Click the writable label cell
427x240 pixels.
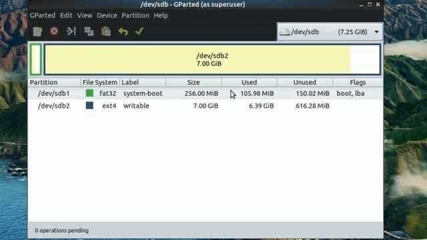[136, 105]
